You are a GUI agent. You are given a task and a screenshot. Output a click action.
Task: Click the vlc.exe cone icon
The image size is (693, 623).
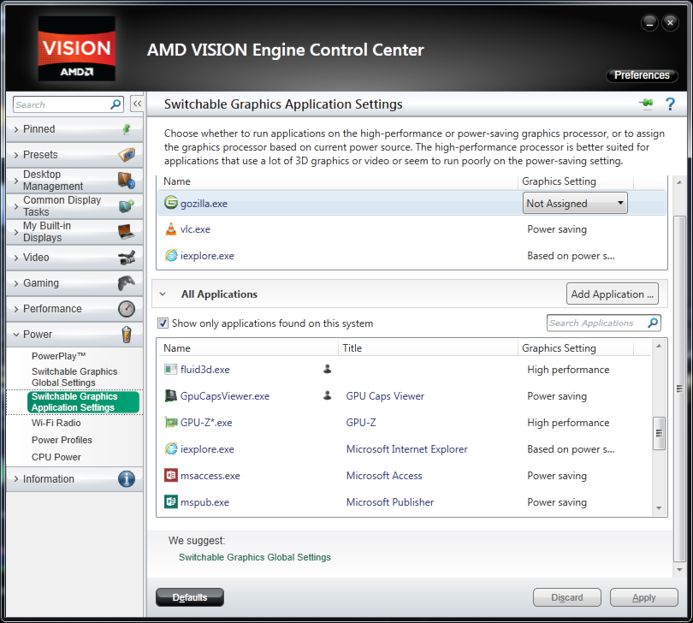tap(170, 229)
